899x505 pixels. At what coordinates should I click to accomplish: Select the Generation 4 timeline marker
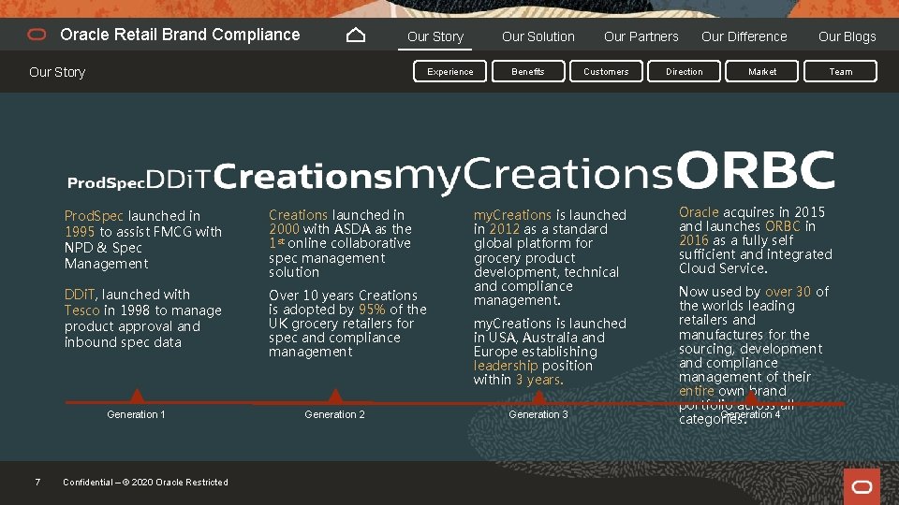point(750,397)
